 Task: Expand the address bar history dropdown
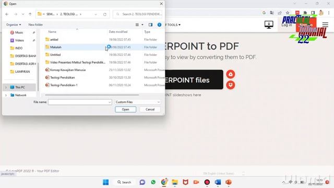(x=96, y=14)
